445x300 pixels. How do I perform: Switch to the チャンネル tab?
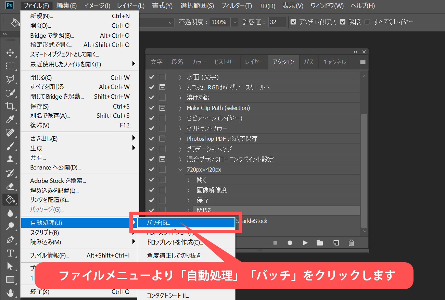tap(334, 62)
